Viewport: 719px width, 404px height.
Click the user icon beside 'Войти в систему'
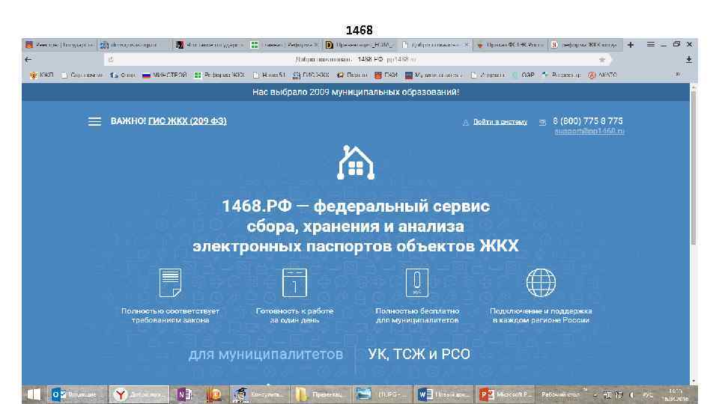(x=465, y=122)
